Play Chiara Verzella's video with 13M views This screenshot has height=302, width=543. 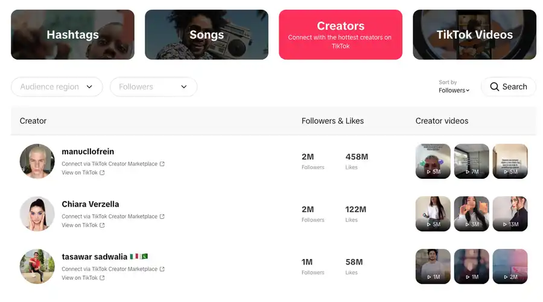(x=510, y=214)
